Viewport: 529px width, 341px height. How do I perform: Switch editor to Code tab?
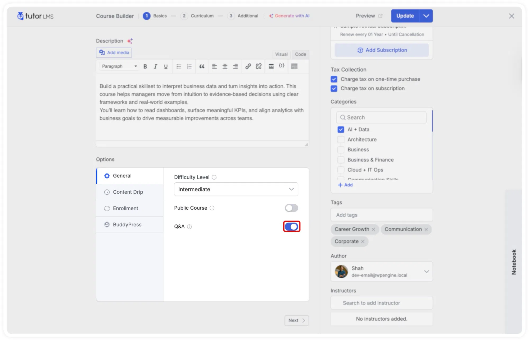[300, 54]
